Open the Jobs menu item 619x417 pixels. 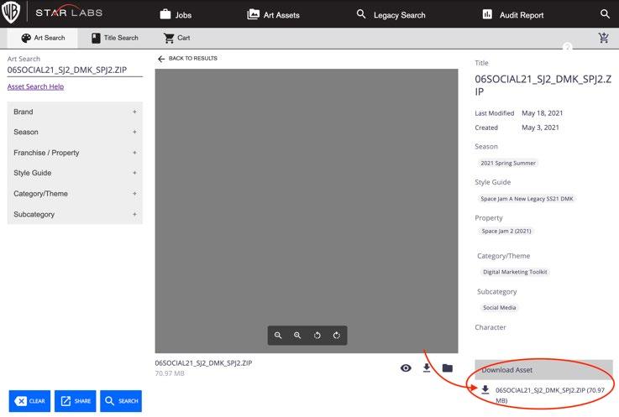176,14
